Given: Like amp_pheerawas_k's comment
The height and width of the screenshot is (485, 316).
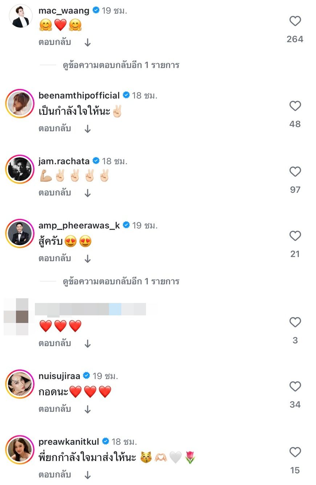Looking at the screenshot, I should (295, 236).
